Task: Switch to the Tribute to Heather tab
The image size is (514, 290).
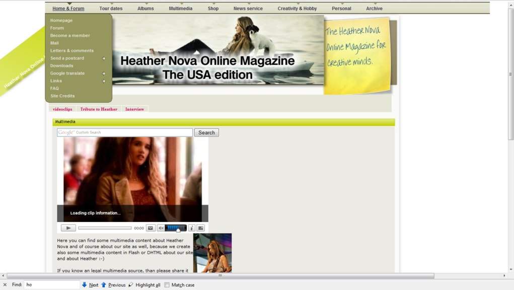Action: point(99,109)
